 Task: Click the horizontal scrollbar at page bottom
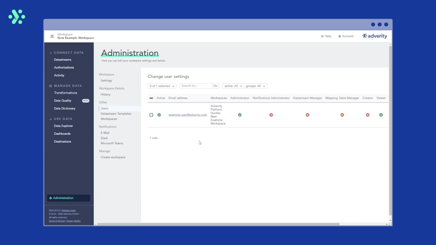pyautogui.click(x=218, y=224)
